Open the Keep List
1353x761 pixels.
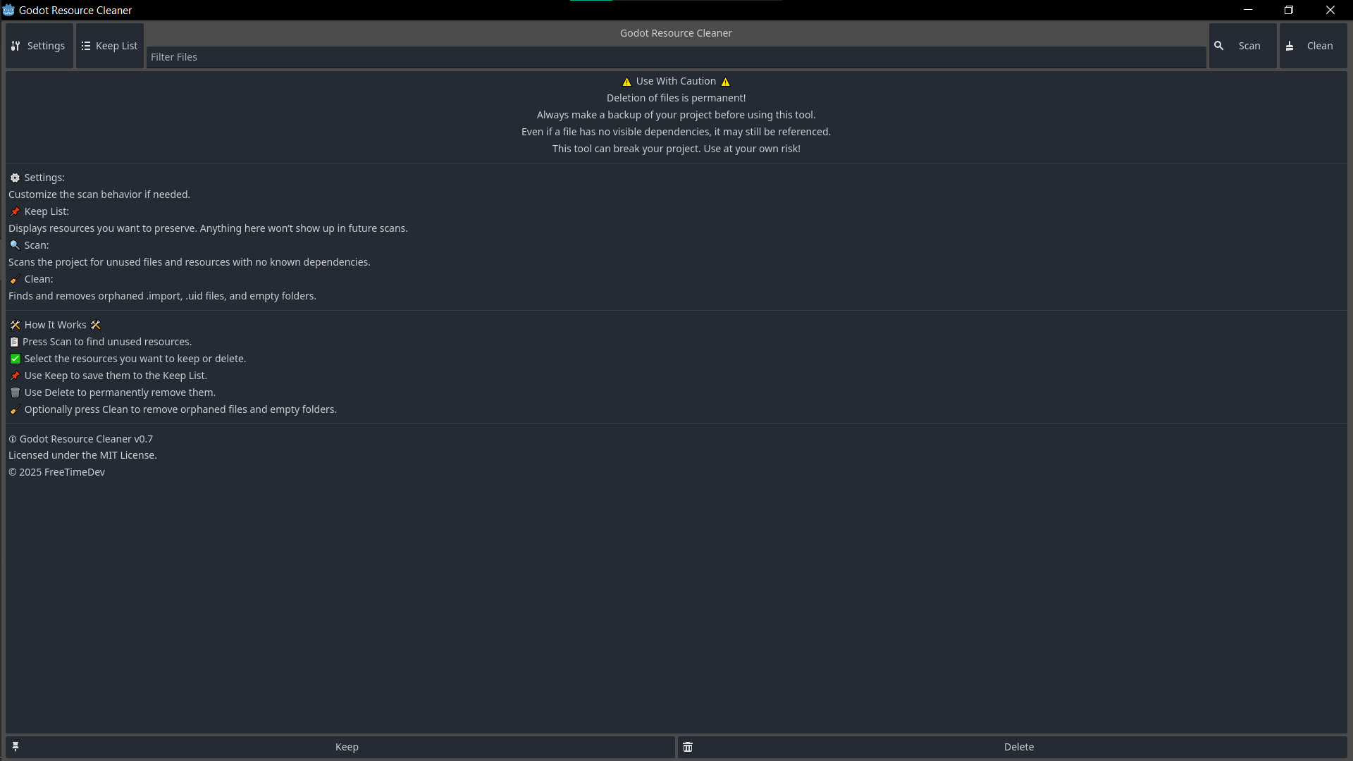coord(110,46)
